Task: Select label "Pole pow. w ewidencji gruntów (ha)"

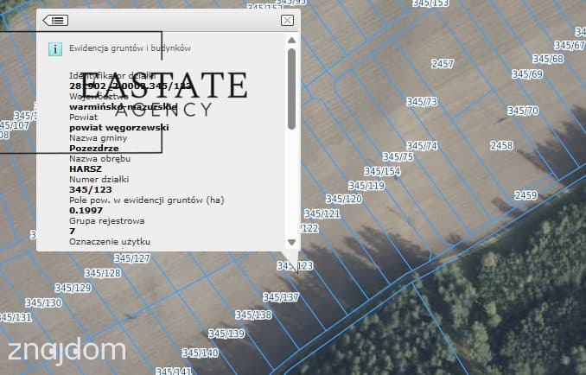Action: coord(147,200)
